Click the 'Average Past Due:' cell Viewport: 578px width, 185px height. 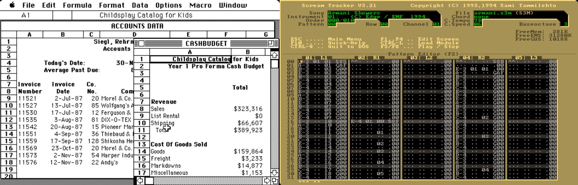(x=72, y=70)
